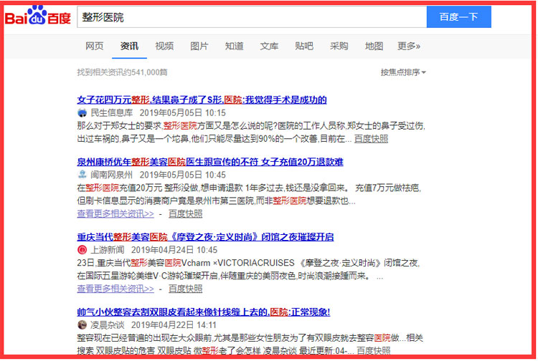Image resolution: width=538 pixels, height=361 pixels.
Task: Click the date 2019年04月24日 10:45
Action: point(174,250)
